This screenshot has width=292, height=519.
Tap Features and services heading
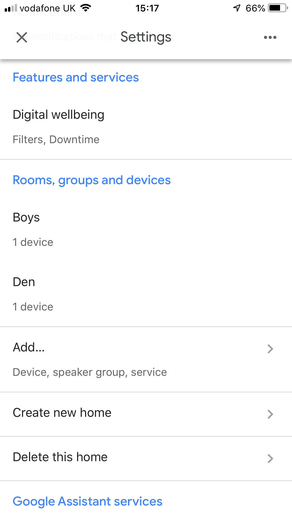click(76, 77)
